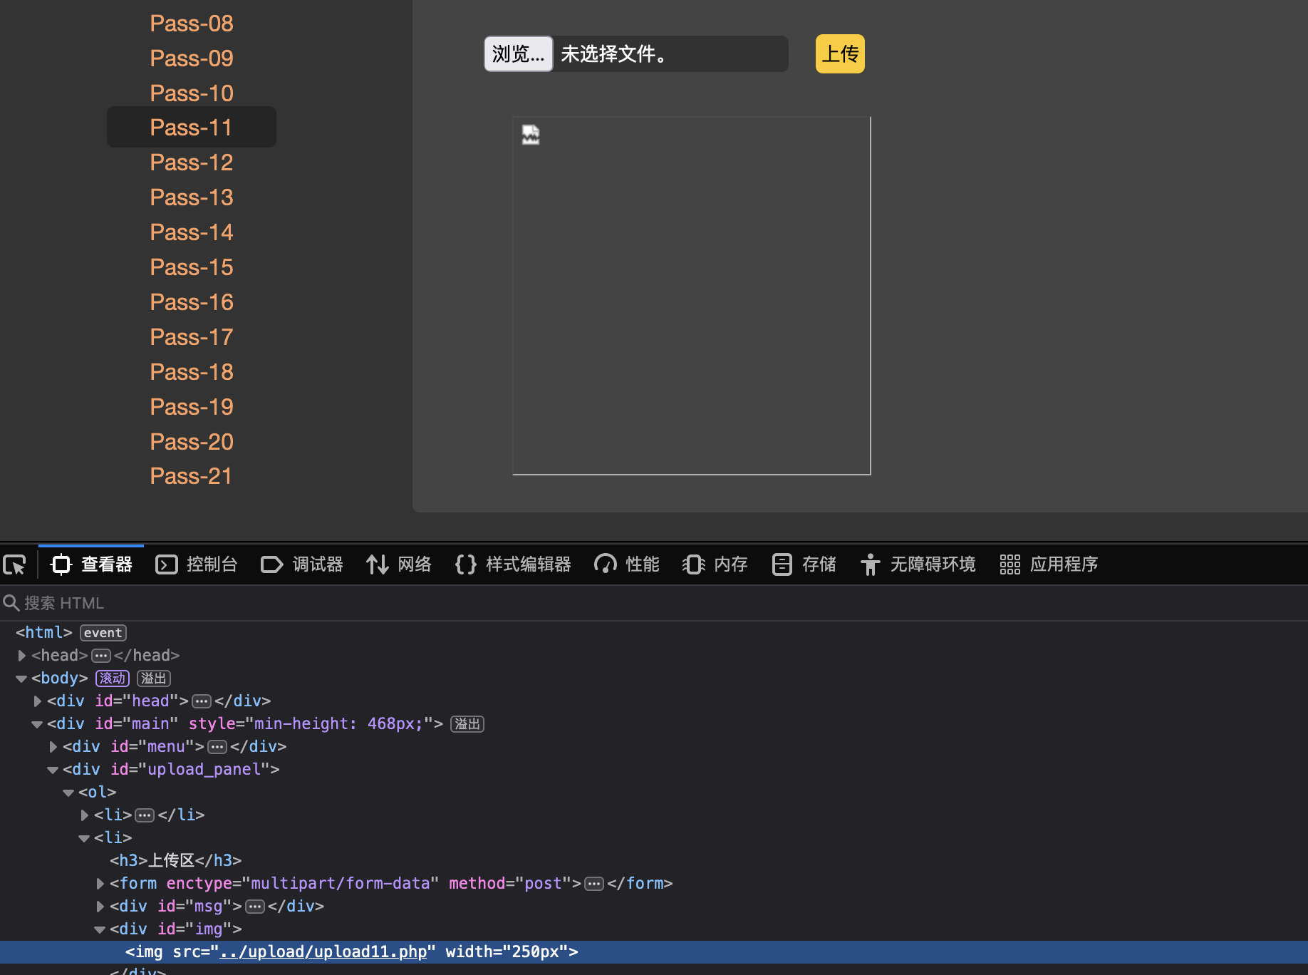Click the 溢出 badge on div main
This screenshot has width=1308, height=975.
(x=467, y=724)
